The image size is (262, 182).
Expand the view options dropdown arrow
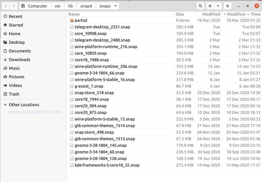pos(218,6)
